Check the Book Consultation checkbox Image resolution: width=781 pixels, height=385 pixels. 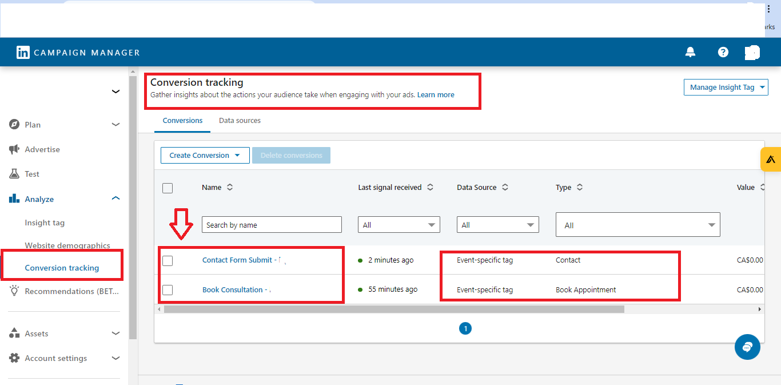[167, 289]
